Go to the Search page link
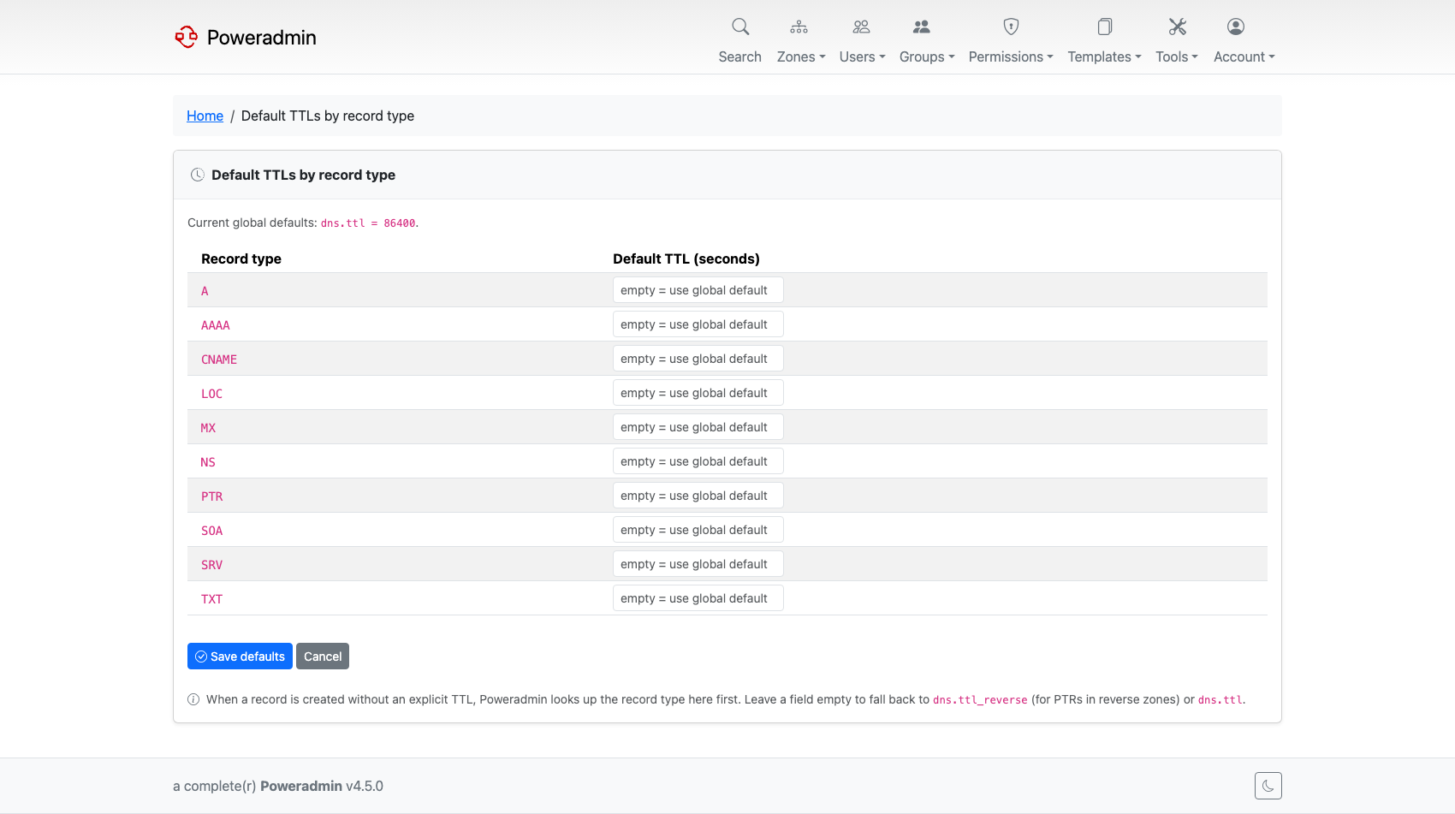This screenshot has height=814, width=1455. tap(739, 56)
